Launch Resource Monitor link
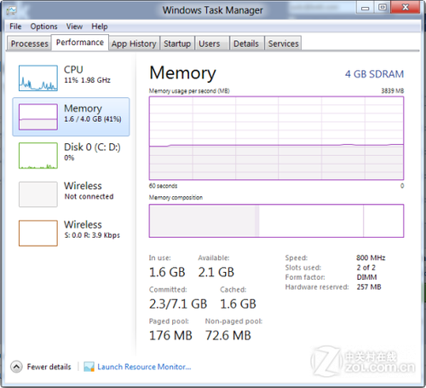The image size is (426, 388). tap(144, 367)
